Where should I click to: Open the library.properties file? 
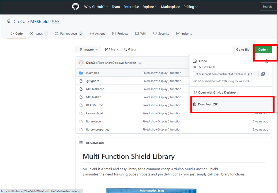click(98, 129)
